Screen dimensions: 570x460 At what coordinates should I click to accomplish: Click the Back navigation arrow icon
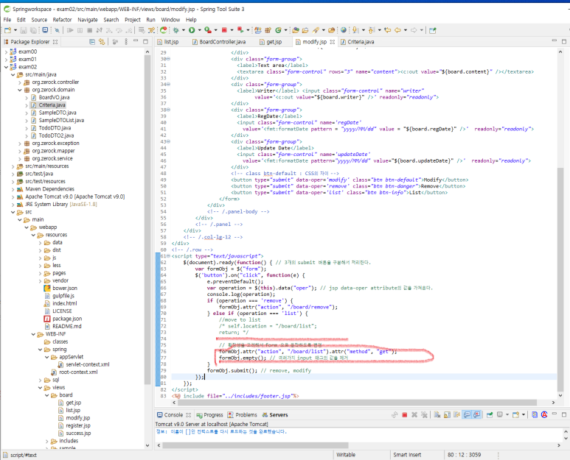(397, 30)
